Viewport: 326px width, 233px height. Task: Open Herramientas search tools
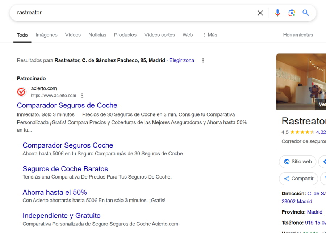(298, 35)
